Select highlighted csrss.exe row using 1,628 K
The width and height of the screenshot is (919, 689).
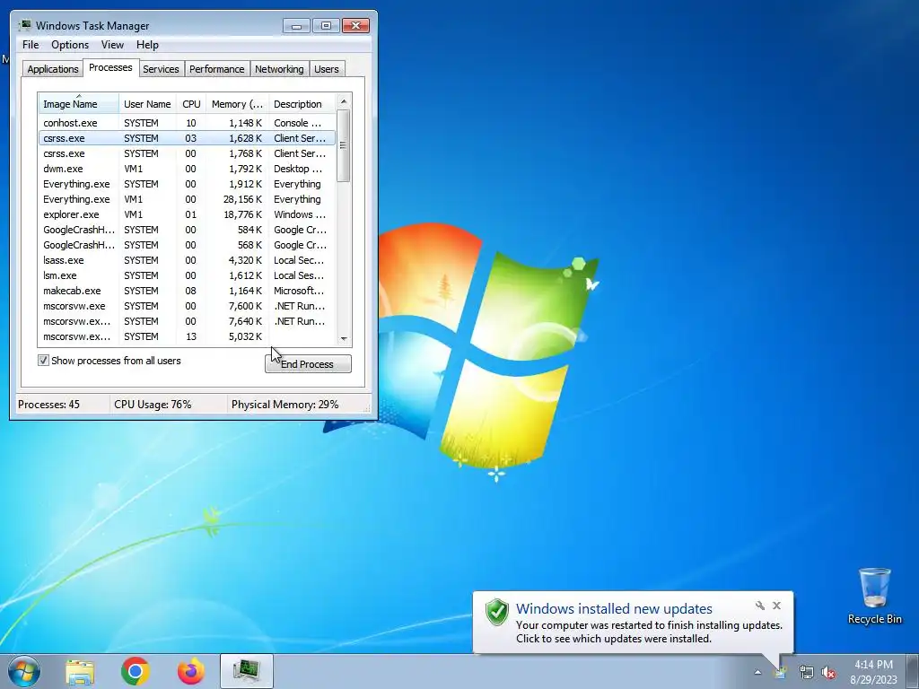point(187,138)
